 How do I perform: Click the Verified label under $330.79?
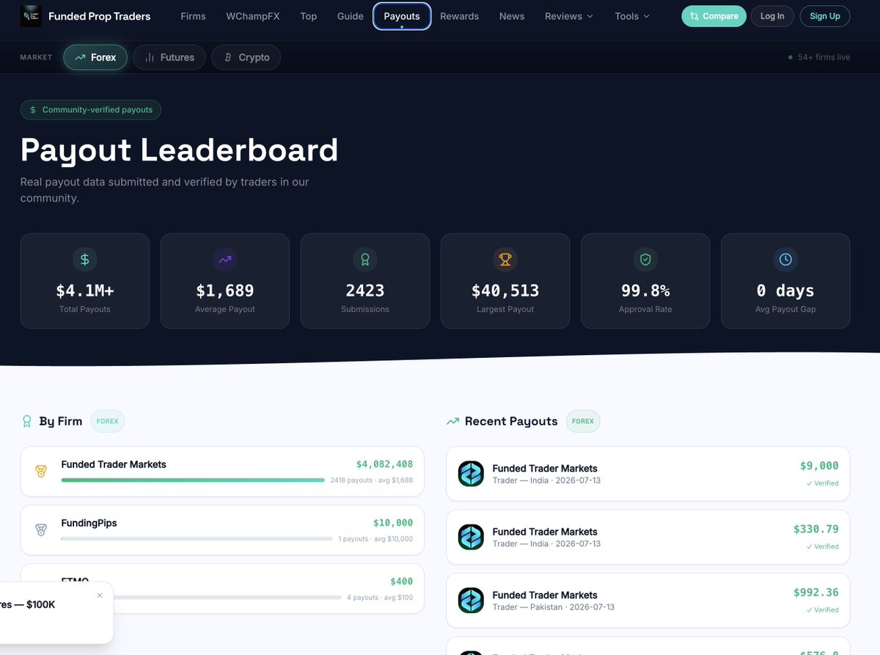click(823, 546)
